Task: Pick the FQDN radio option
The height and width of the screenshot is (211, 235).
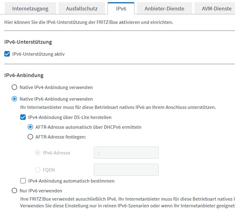Action: coord(38,170)
